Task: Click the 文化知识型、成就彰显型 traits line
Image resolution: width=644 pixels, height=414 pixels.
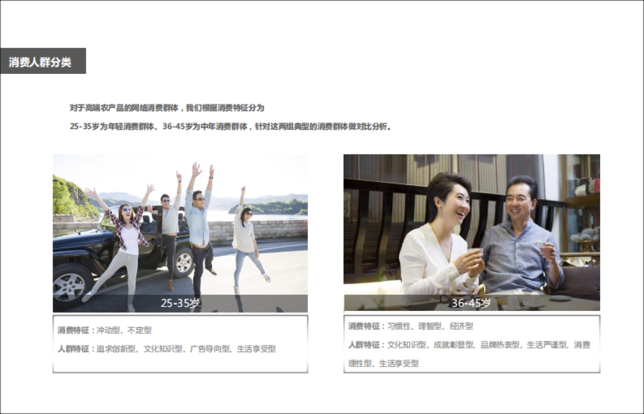Action: 469,345
